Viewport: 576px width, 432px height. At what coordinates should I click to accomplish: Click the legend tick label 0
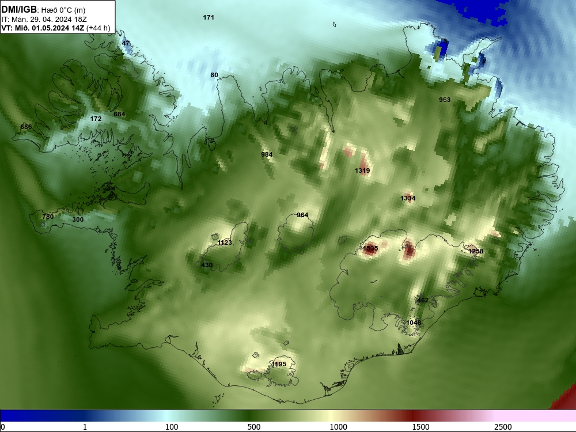(x=3, y=427)
